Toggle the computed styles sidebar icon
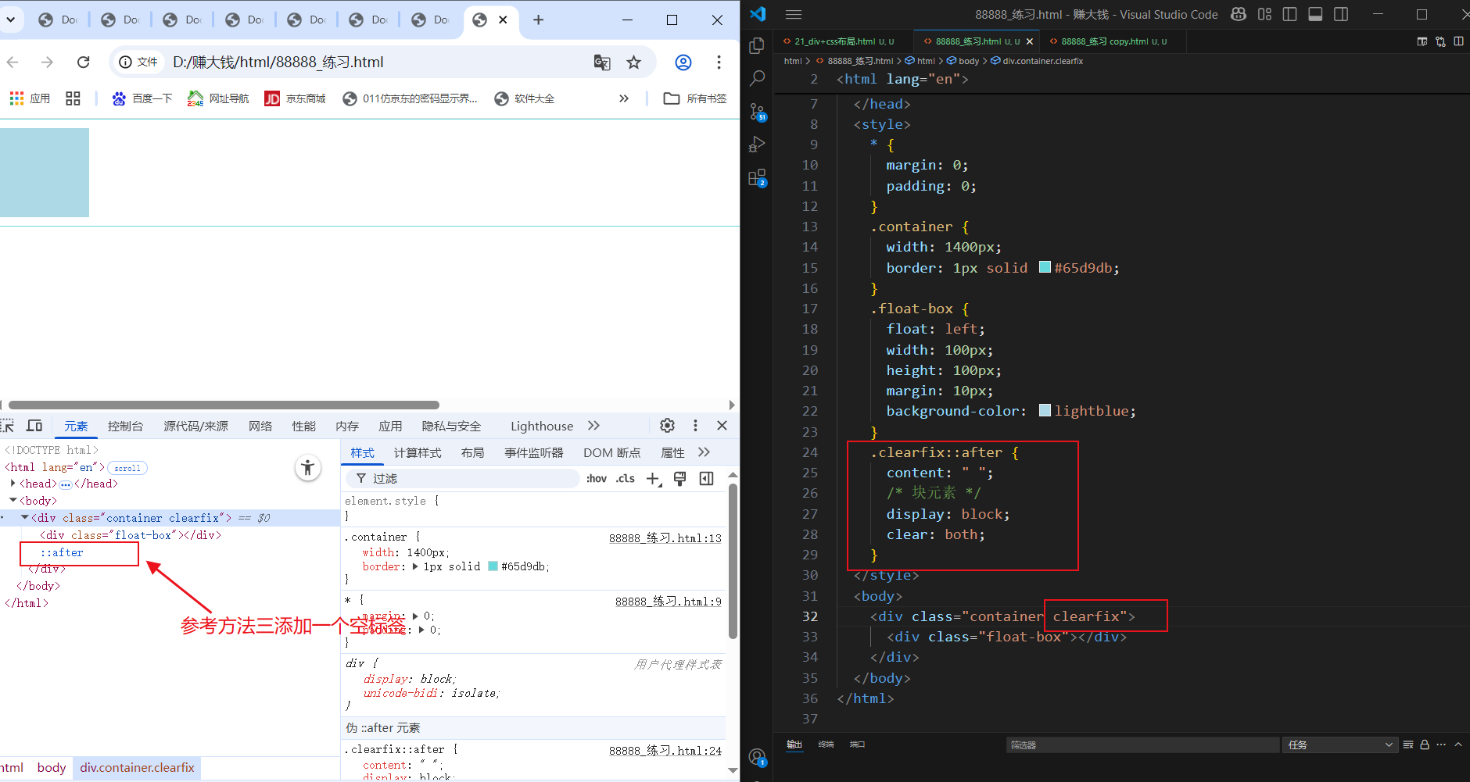The width and height of the screenshot is (1470, 782). click(x=707, y=479)
